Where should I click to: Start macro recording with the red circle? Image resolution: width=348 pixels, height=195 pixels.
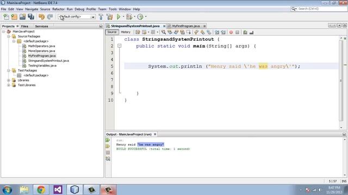pyautogui.click(x=231, y=32)
